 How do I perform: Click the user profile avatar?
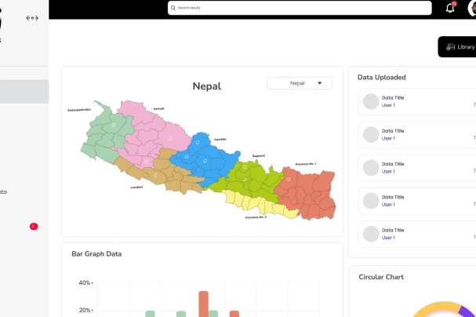(471, 8)
